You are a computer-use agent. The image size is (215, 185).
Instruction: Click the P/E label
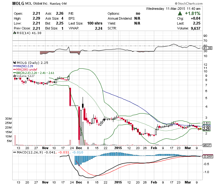71,13
